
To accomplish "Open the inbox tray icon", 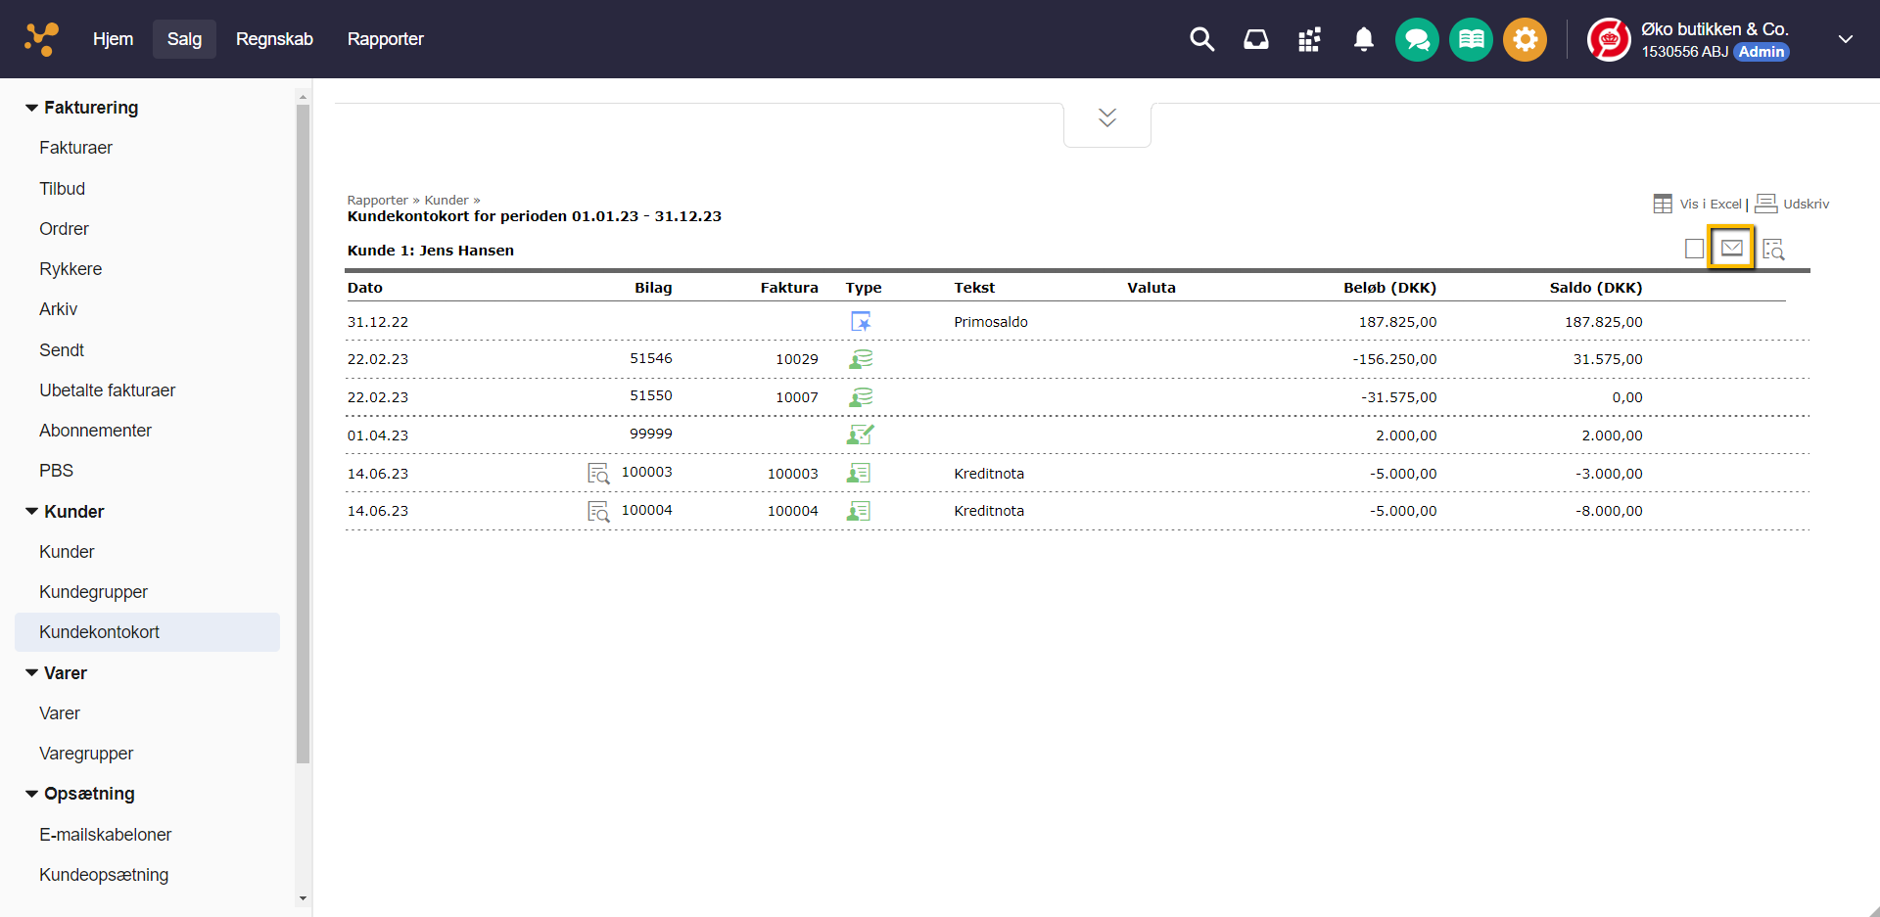I will pyautogui.click(x=1255, y=39).
